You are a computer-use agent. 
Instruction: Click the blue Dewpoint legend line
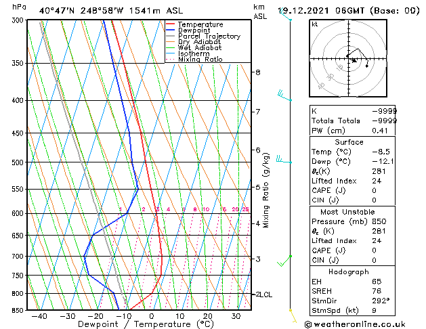[170, 30]
